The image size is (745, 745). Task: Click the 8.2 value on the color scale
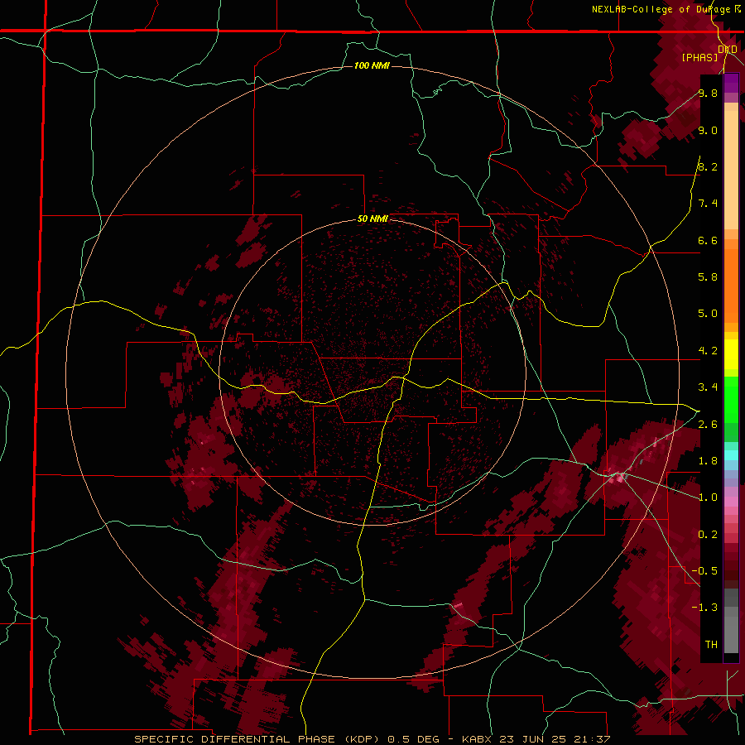(x=708, y=166)
